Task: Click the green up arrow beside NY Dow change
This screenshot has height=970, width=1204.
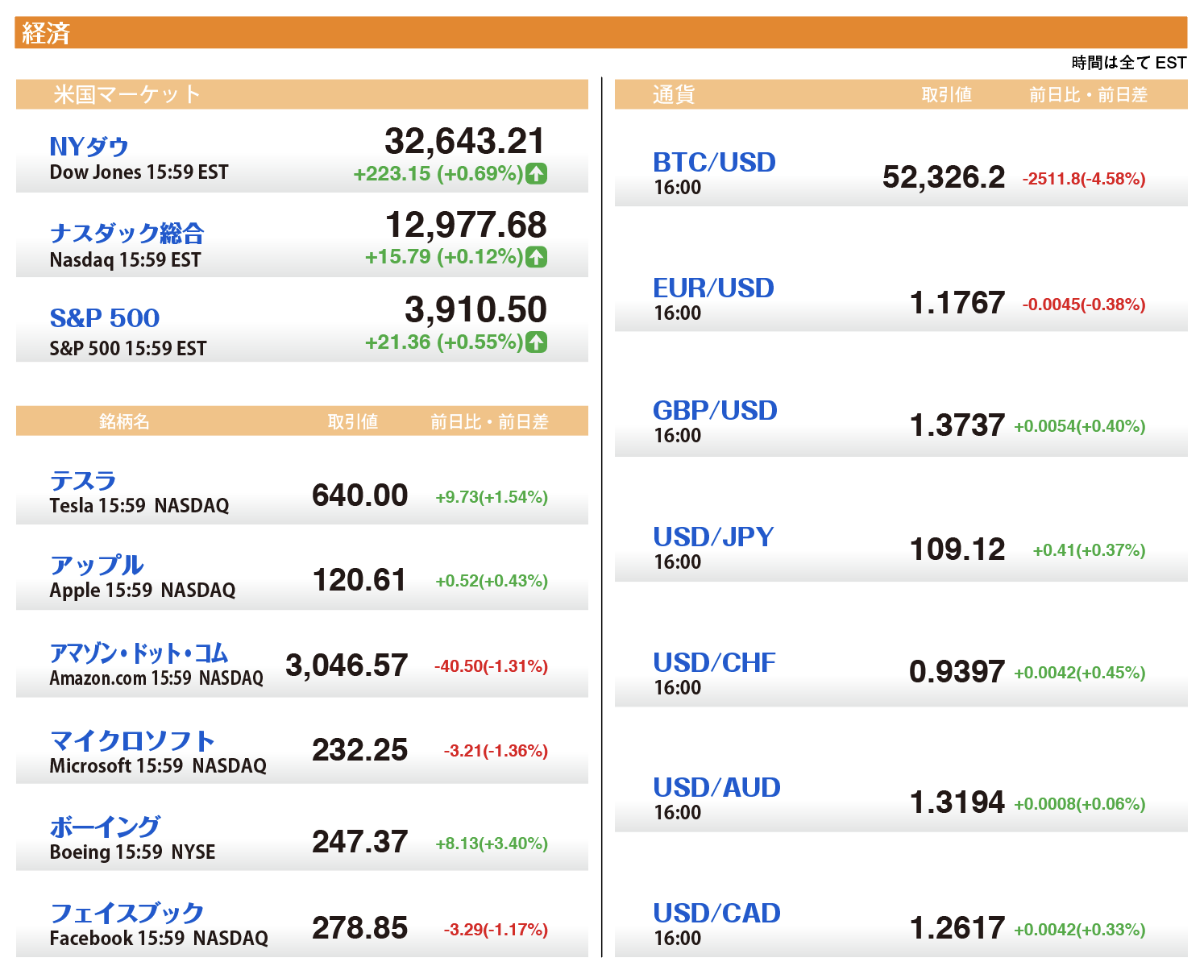Action: pyautogui.click(x=537, y=173)
